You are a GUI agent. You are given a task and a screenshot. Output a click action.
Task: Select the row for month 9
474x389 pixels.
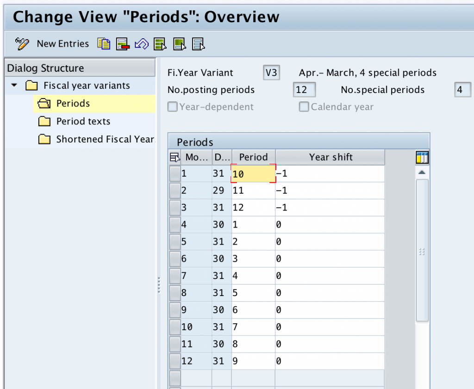click(x=175, y=310)
